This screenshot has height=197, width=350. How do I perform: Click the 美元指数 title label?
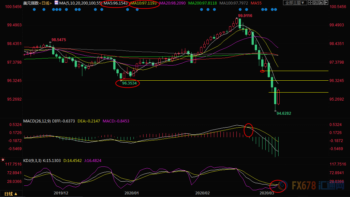point(31,3)
